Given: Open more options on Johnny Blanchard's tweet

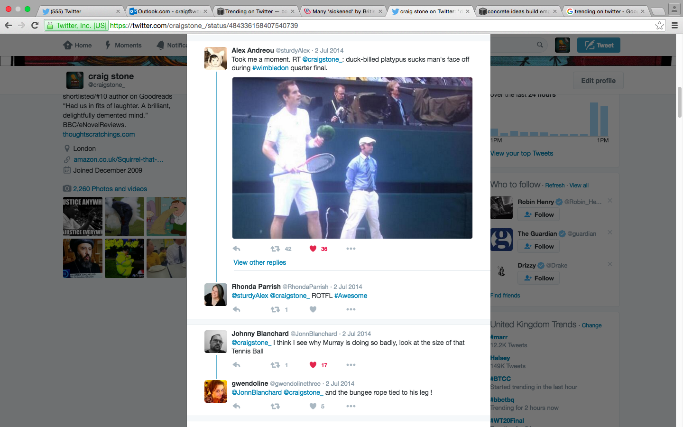Looking at the screenshot, I should click(351, 365).
